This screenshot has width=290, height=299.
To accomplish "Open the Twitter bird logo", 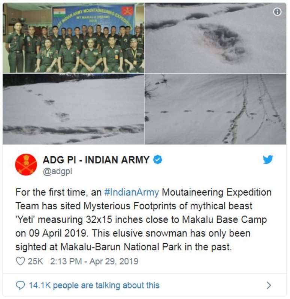I will pyautogui.click(x=268, y=159).
